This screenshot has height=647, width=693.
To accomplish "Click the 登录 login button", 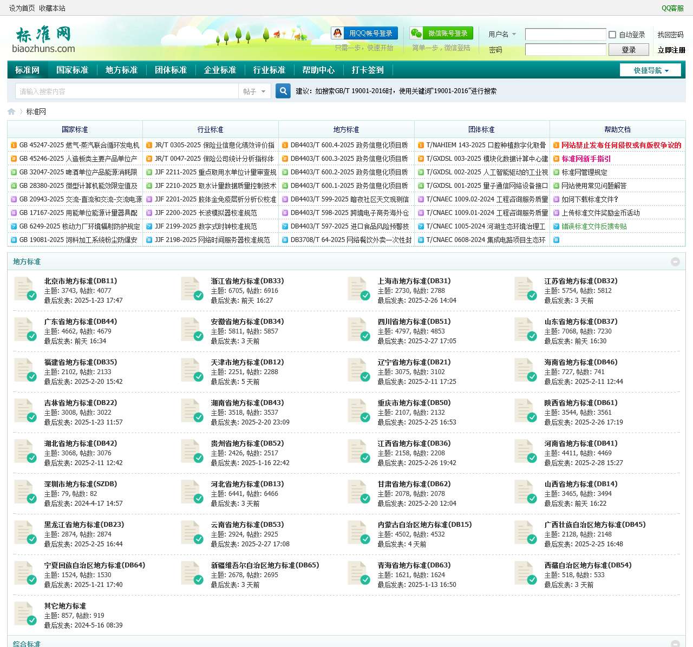I will pos(629,50).
